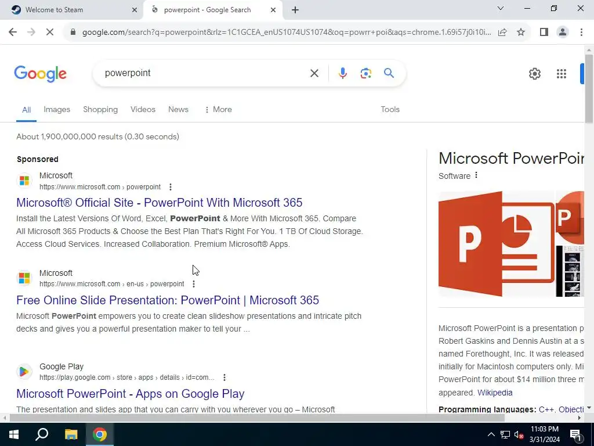Click the address bar URL
Image resolution: width=594 pixels, height=446 pixels.
click(x=287, y=33)
